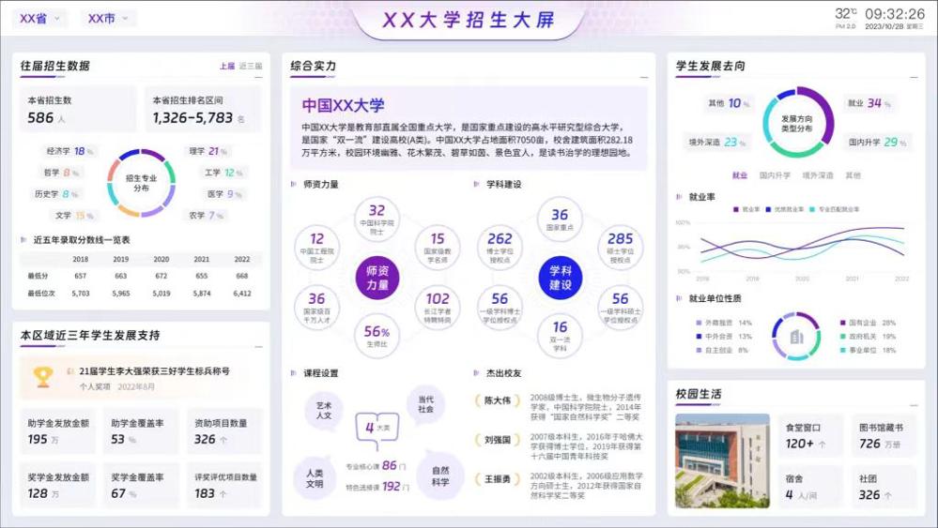The image size is (938, 528).
Task: Open the XX市 city dropdown
Action: tap(108, 19)
